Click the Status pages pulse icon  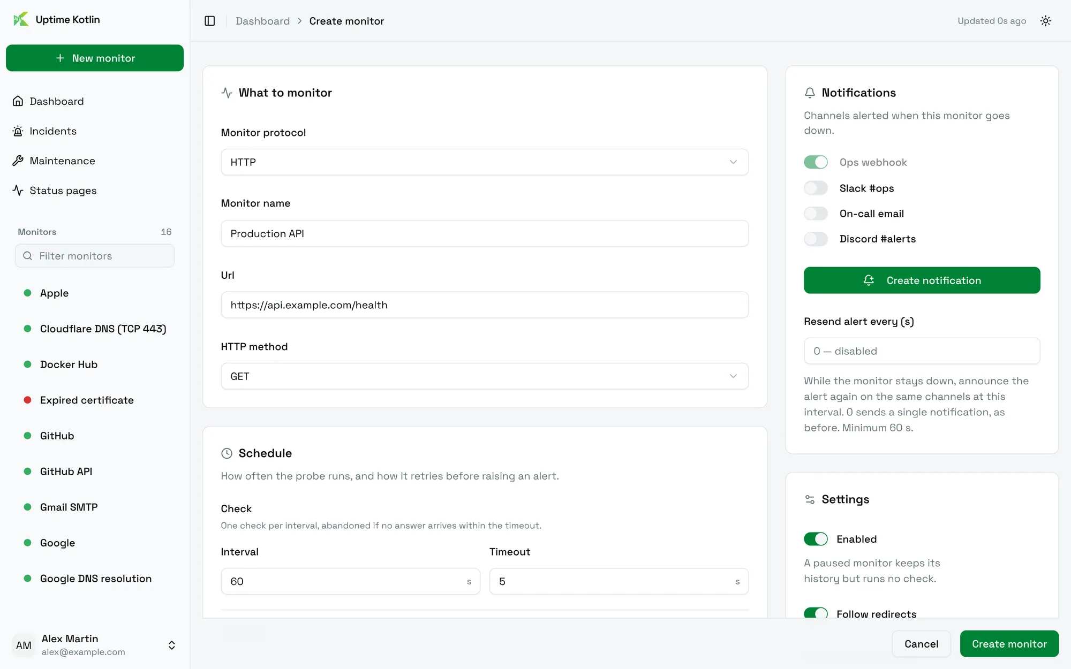tap(18, 191)
